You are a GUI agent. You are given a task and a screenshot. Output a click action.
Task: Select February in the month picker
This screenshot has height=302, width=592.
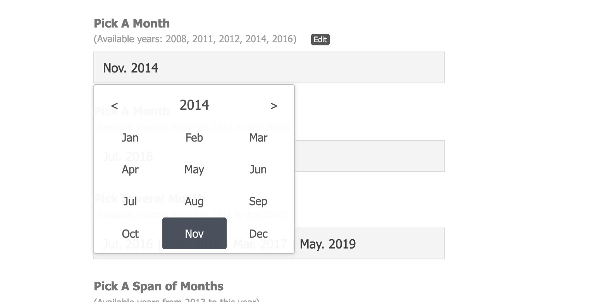194,138
